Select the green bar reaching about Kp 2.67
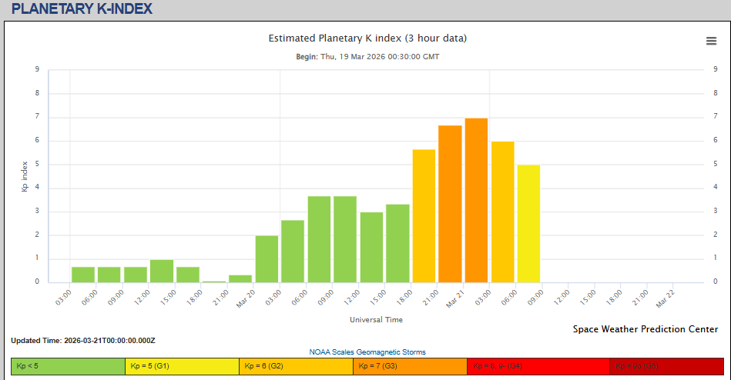The height and width of the screenshot is (380, 731). [293, 252]
